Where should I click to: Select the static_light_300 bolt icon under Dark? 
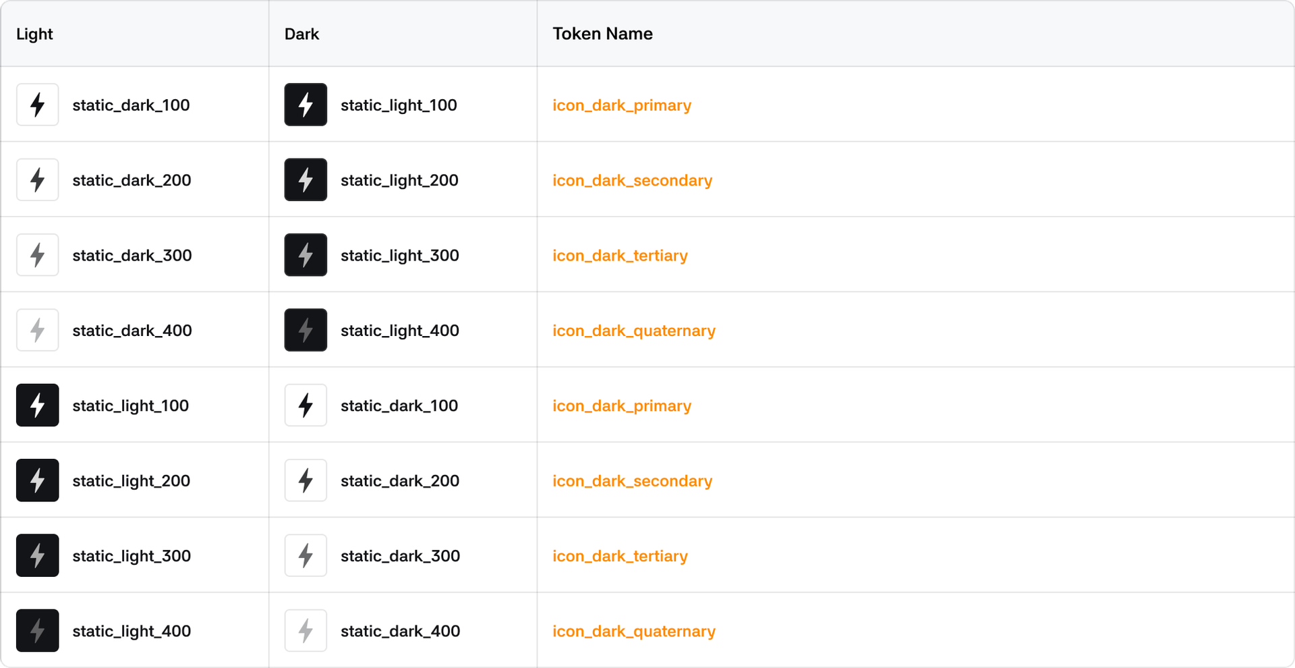click(306, 255)
